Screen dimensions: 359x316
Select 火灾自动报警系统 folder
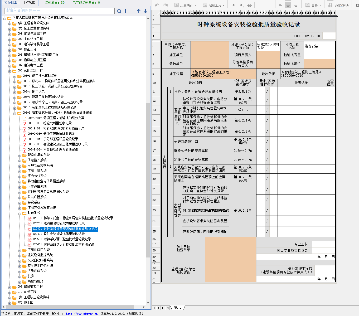point(40,260)
